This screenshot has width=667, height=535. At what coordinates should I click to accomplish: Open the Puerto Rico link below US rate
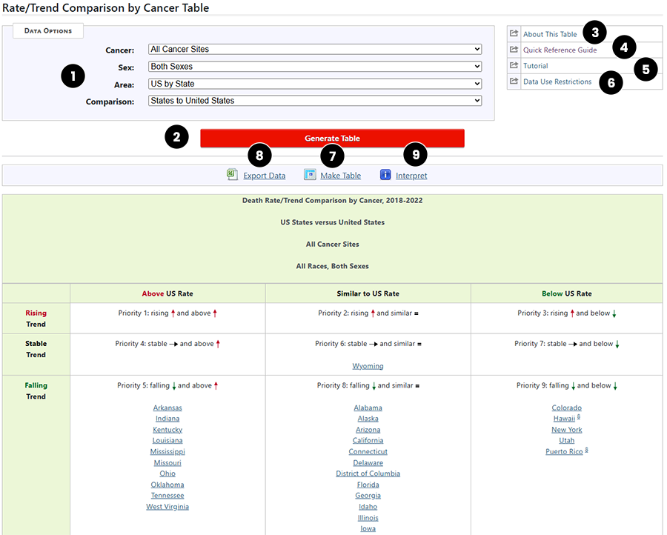pos(565,451)
